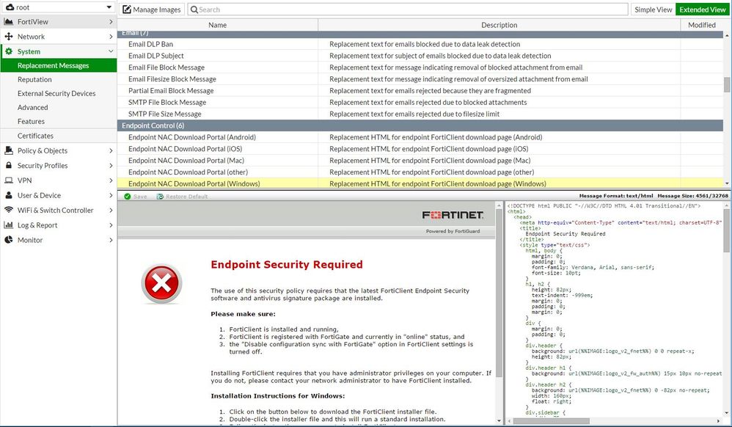
Task: Sort by the Modified column header
Action: click(702, 25)
